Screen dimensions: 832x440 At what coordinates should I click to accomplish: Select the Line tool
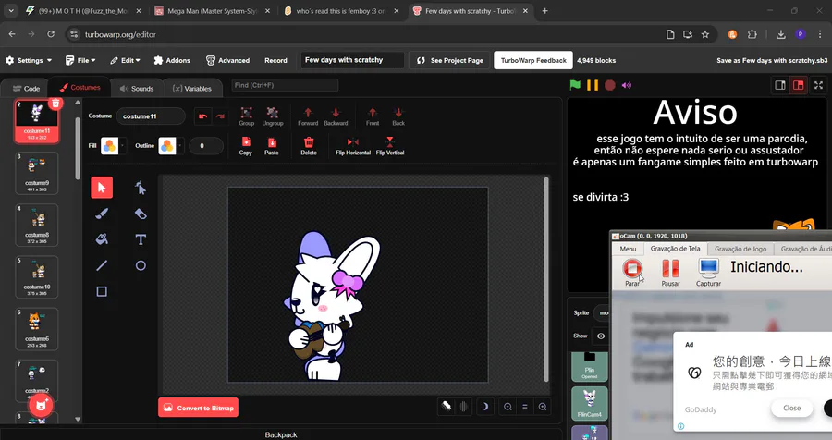[x=102, y=265]
